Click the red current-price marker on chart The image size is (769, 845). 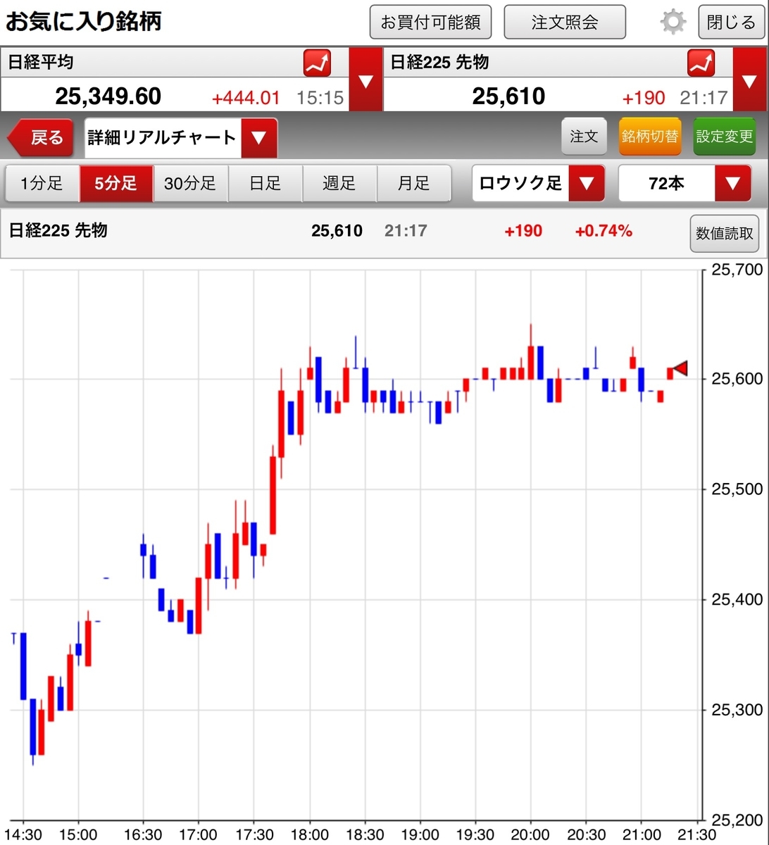pyautogui.click(x=680, y=368)
